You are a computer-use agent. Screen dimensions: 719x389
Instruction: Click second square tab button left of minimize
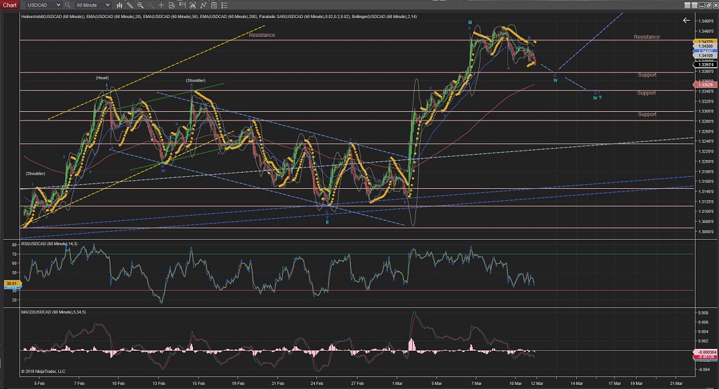(694, 5)
